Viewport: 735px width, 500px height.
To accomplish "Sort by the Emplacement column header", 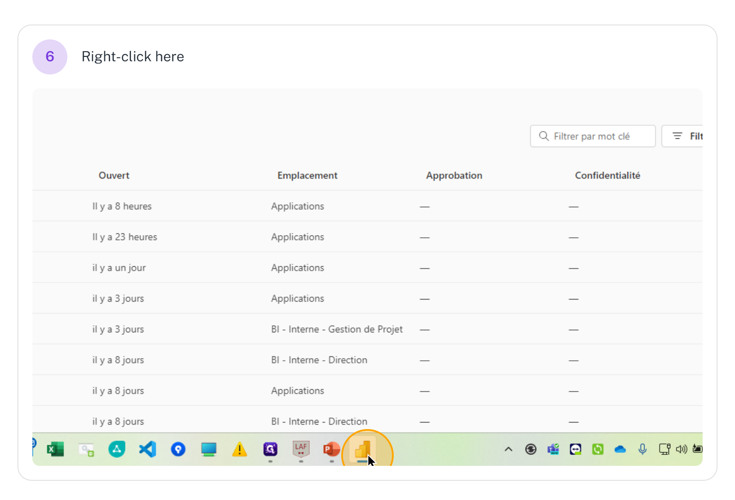I will point(307,176).
